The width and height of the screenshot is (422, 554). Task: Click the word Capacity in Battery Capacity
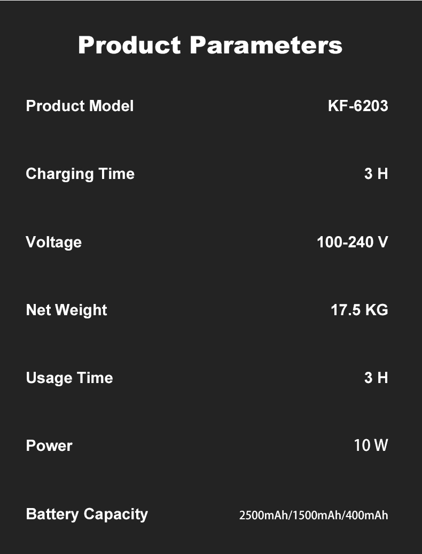[116, 515]
